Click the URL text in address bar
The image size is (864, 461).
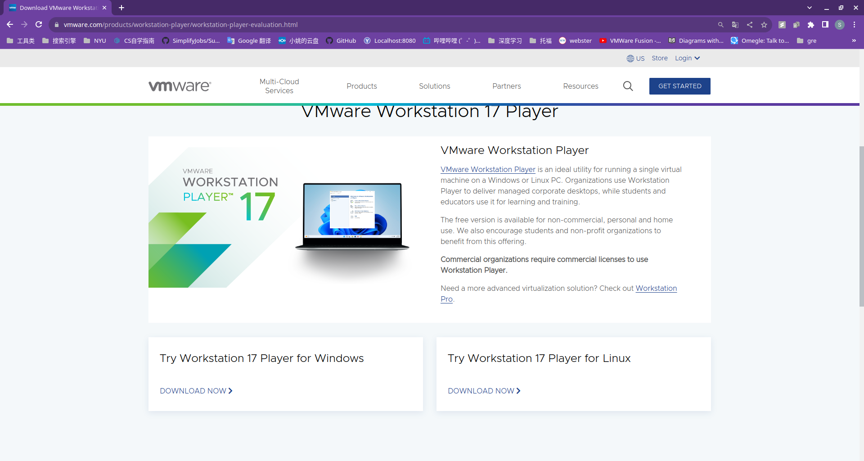pos(181,25)
